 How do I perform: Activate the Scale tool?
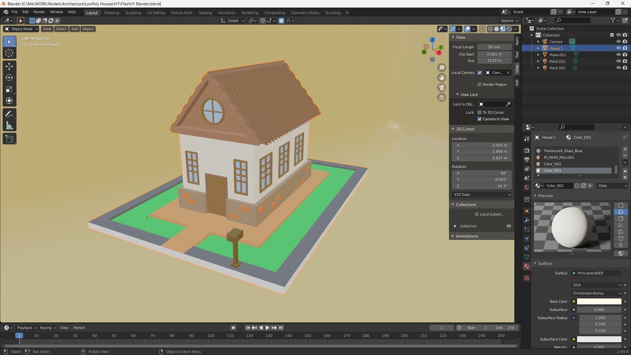[9, 89]
